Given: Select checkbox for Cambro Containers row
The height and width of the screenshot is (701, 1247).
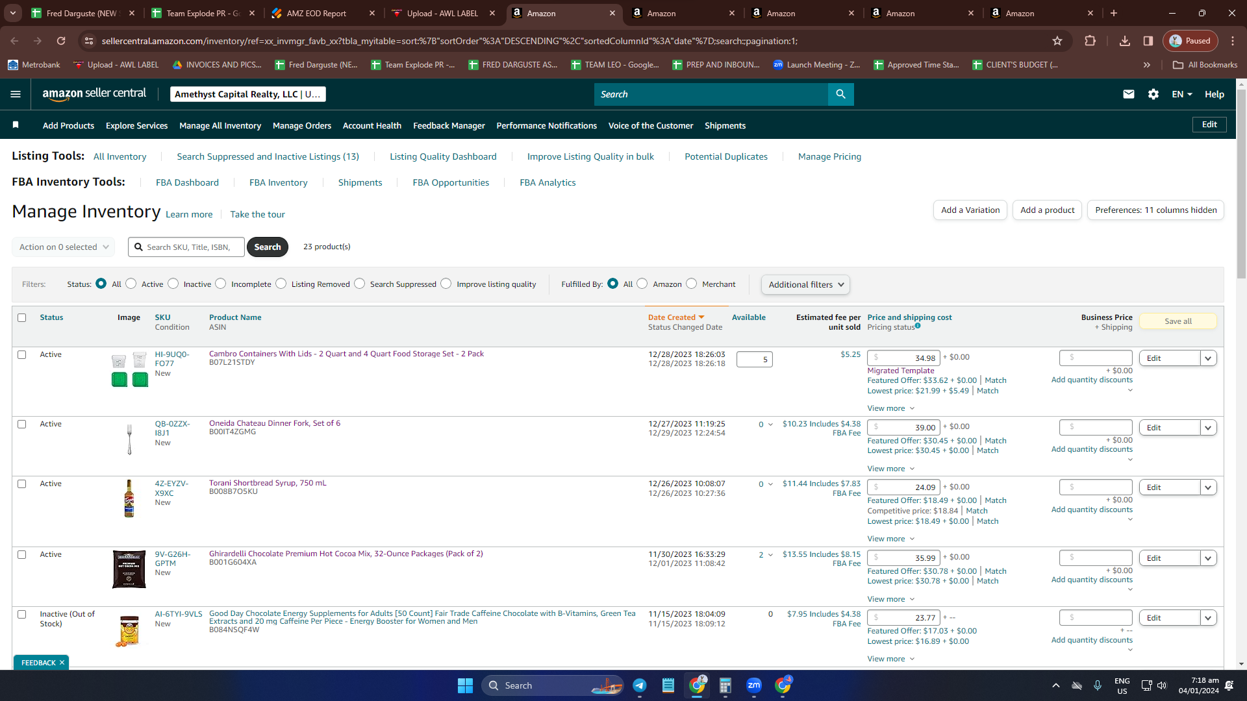Looking at the screenshot, I should (22, 354).
